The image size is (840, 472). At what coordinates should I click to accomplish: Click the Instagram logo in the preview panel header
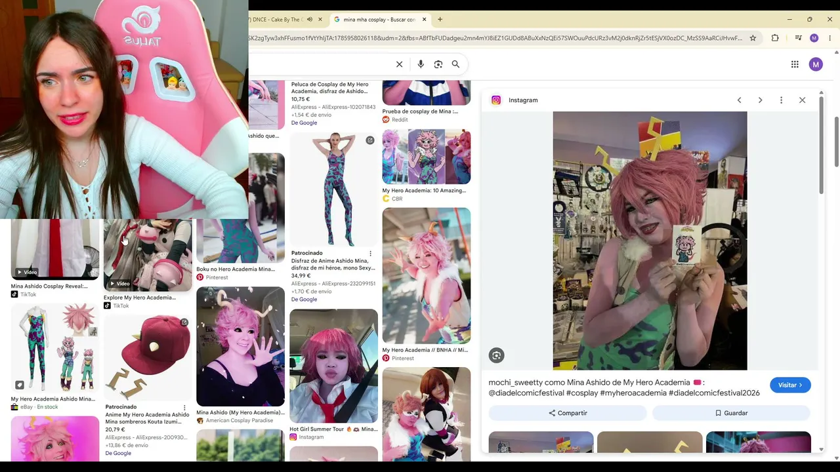tap(496, 100)
